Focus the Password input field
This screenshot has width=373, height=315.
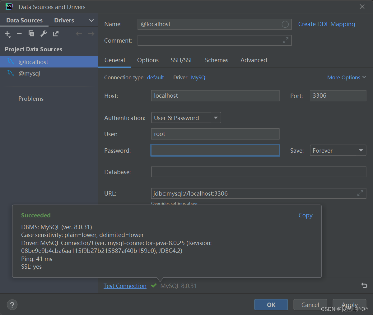pos(215,150)
